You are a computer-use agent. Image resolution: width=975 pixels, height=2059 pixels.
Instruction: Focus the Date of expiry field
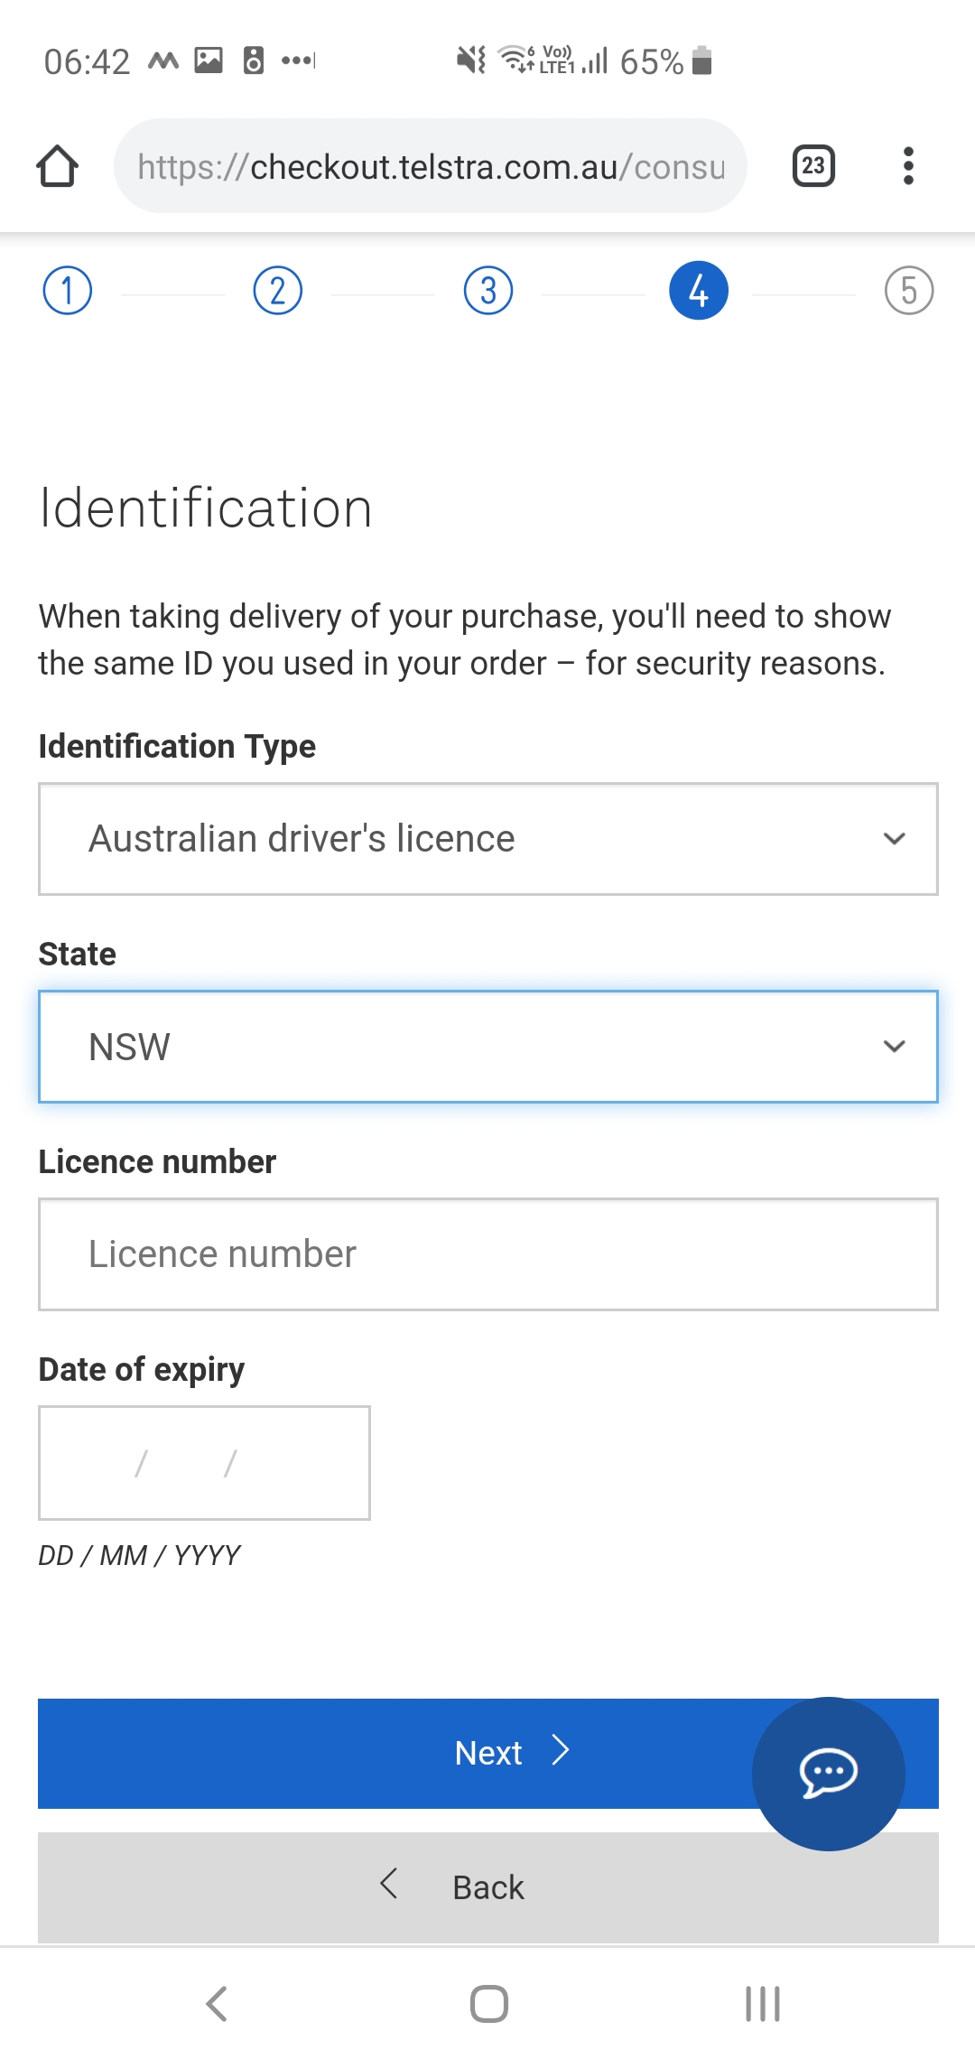click(x=204, y=1463)
